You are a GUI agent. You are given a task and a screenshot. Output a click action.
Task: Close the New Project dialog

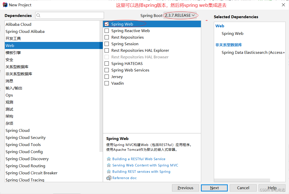tap(283, 5)
